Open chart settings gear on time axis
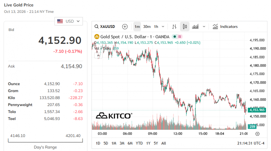This screenshot has width=271, height=151. [257, 134]
